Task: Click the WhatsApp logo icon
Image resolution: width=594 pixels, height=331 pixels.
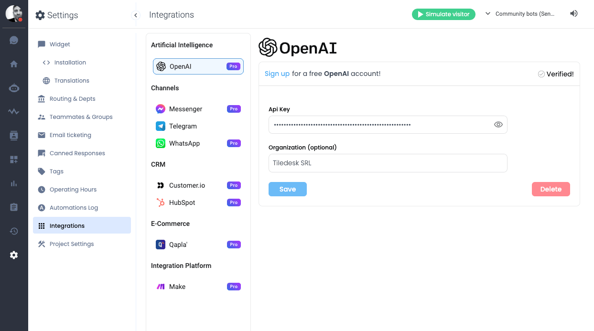Action: tap(161, 143)
